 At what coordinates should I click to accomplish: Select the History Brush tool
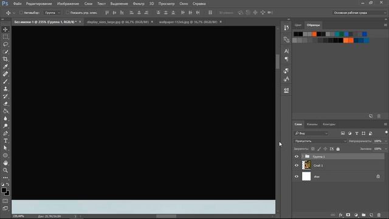[5, 96]
